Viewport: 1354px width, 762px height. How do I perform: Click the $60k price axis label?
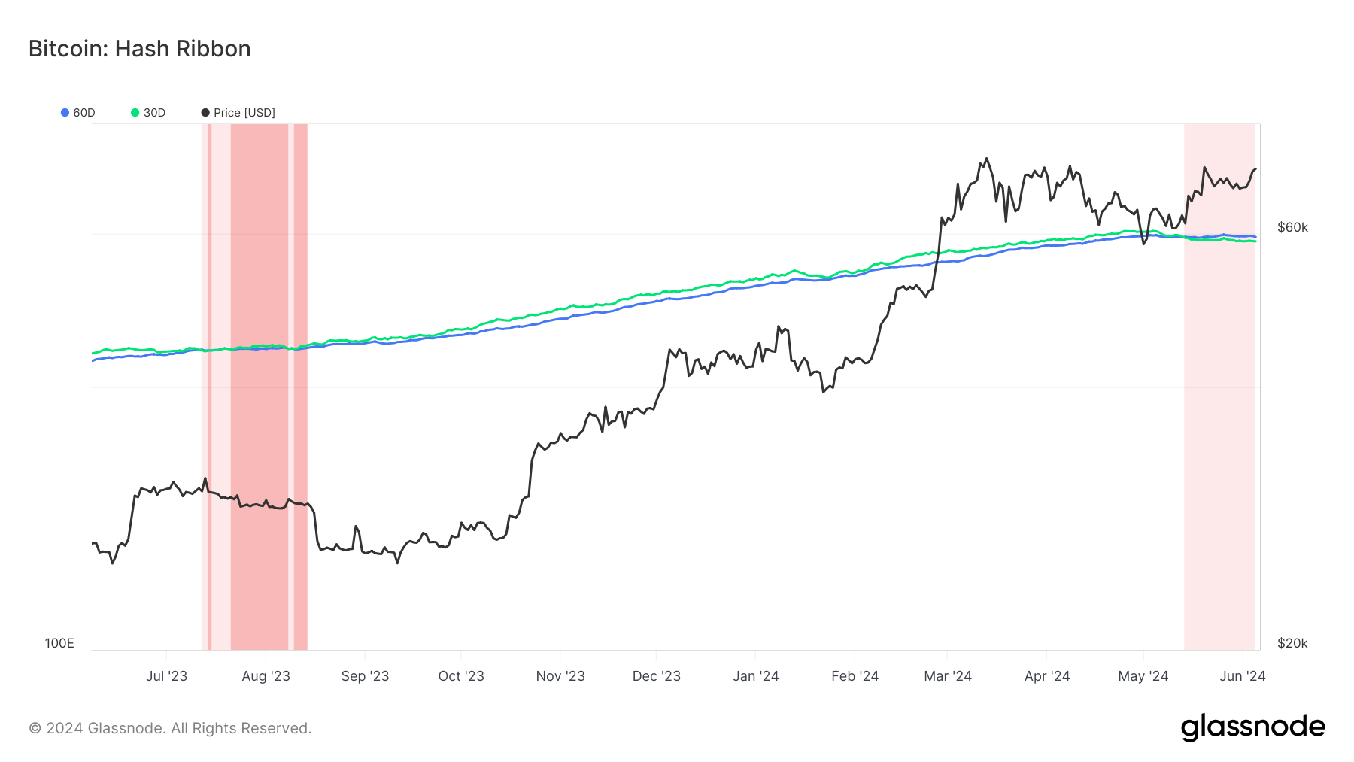(x=1292, y=227)
